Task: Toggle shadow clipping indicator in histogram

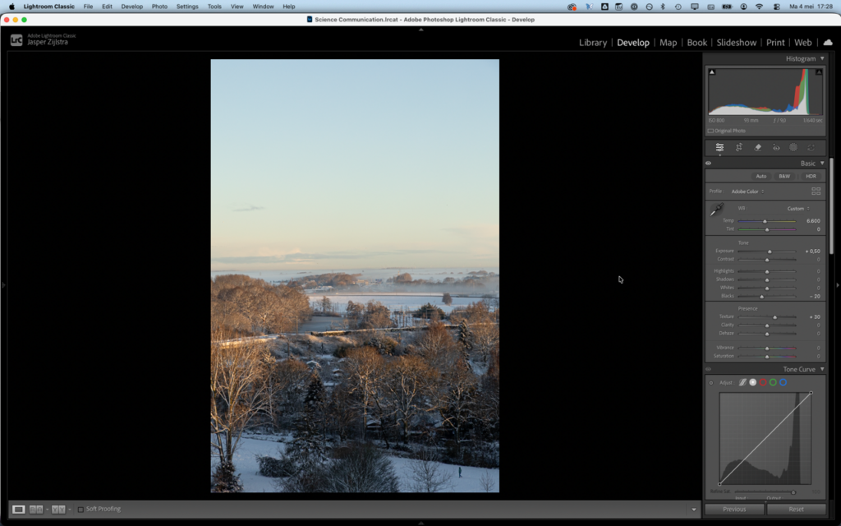Action: click(712, 72)
